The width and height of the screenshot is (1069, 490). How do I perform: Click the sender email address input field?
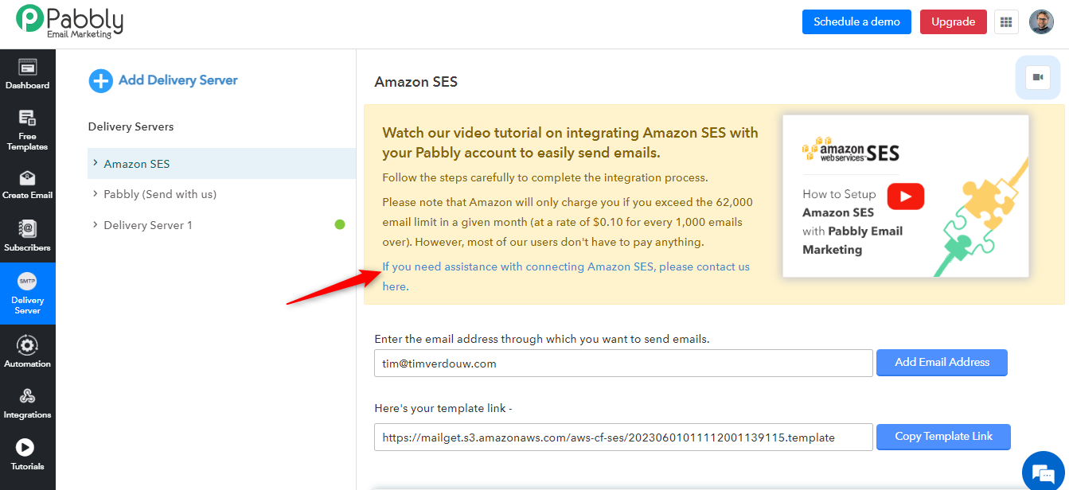[x=623, y=364]
